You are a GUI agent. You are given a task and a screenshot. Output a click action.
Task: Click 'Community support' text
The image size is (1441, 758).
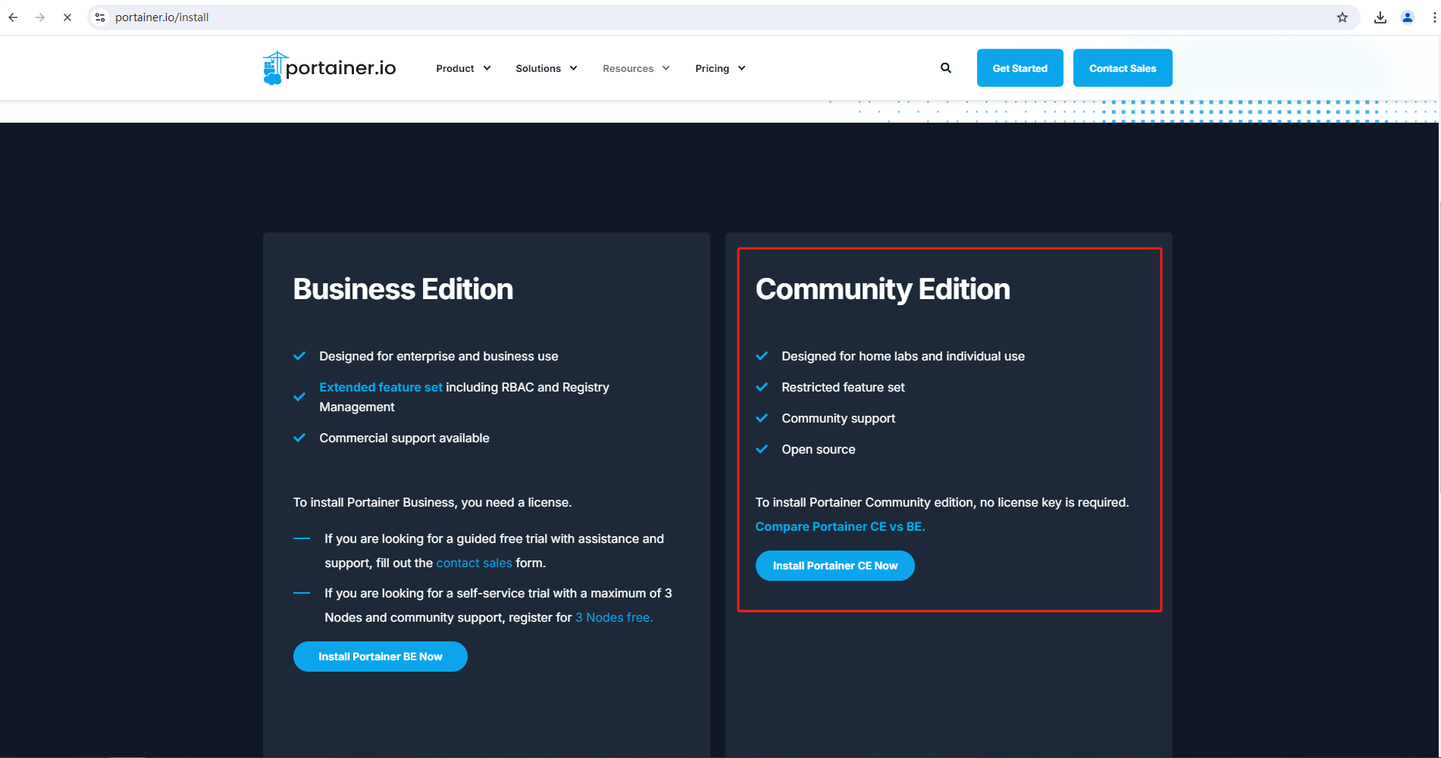[x=838, y=418]
